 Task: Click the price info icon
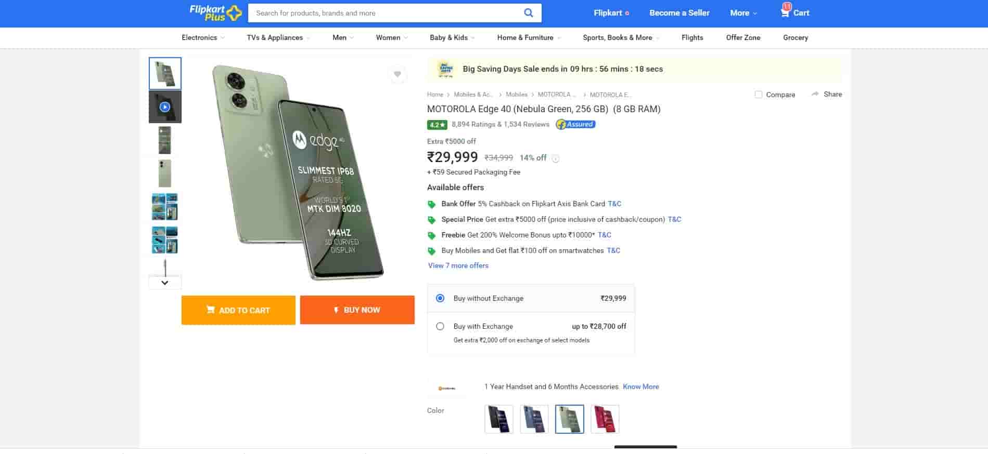(556, 158)
